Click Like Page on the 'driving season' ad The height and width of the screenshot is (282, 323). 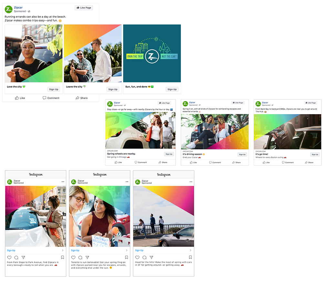click(238, 103)
